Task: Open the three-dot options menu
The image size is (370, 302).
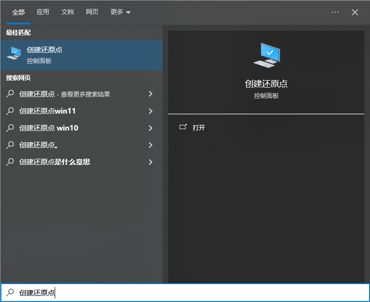Action: tap(335, 12)
